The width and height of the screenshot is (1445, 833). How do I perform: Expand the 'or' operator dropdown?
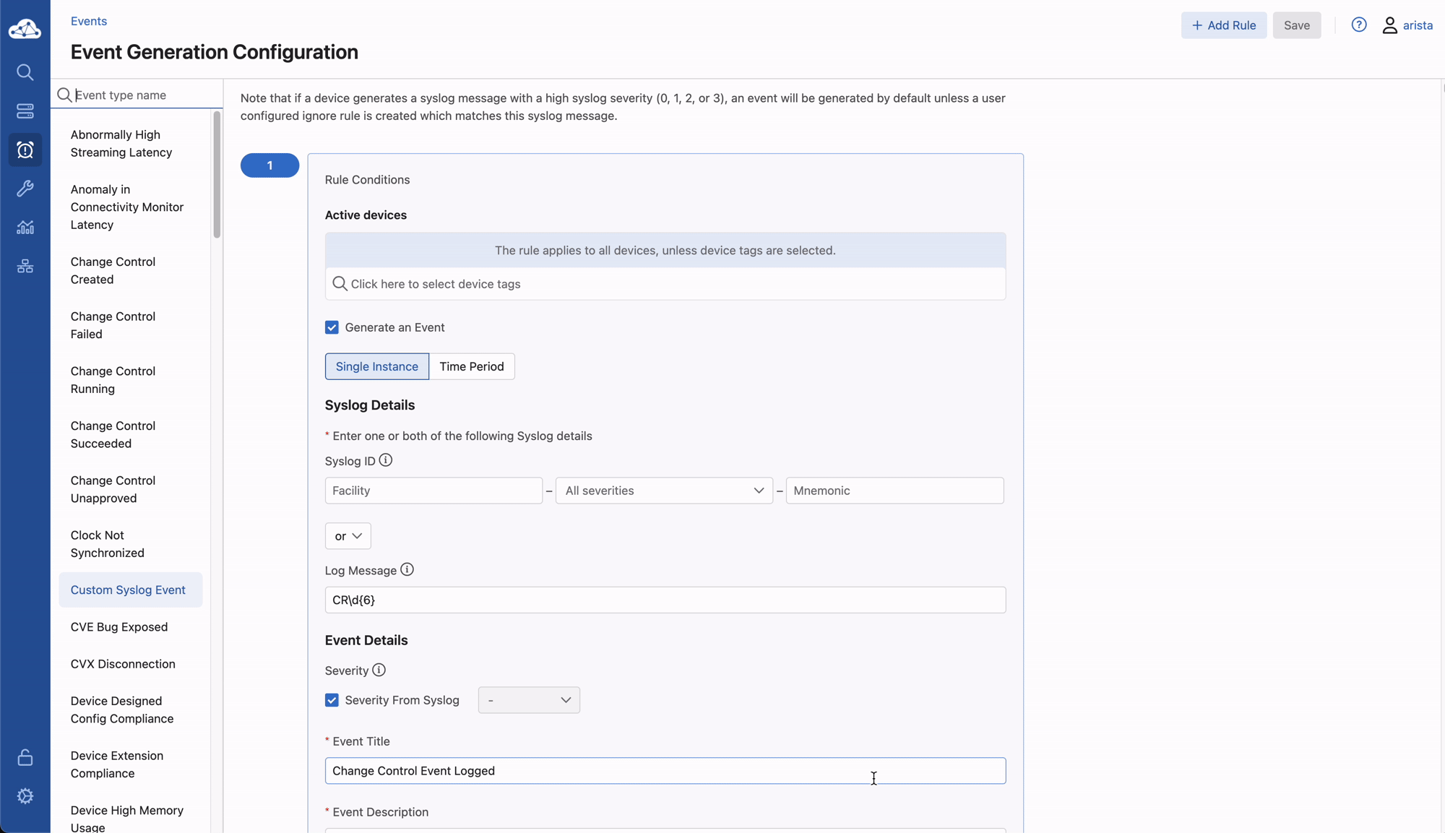point(348,536)
